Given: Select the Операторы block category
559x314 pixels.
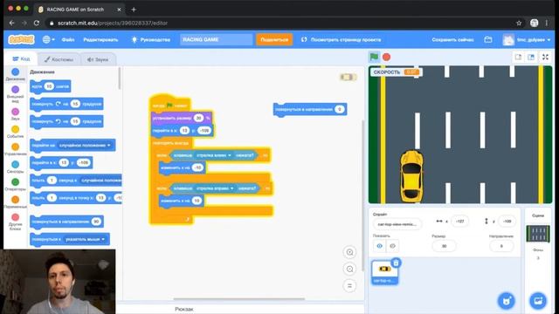Looking at the screenshot, I should coord(16,184).
